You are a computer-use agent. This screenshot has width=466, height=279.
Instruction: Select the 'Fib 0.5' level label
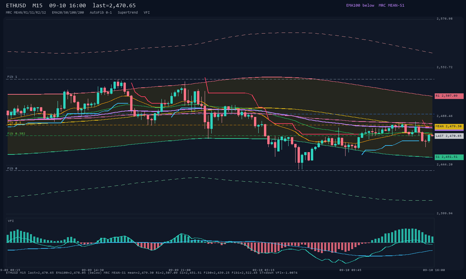[14, 123]
